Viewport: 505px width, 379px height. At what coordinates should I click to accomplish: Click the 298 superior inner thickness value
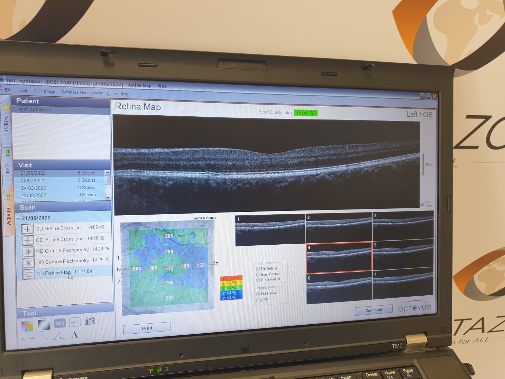(169, 252)
